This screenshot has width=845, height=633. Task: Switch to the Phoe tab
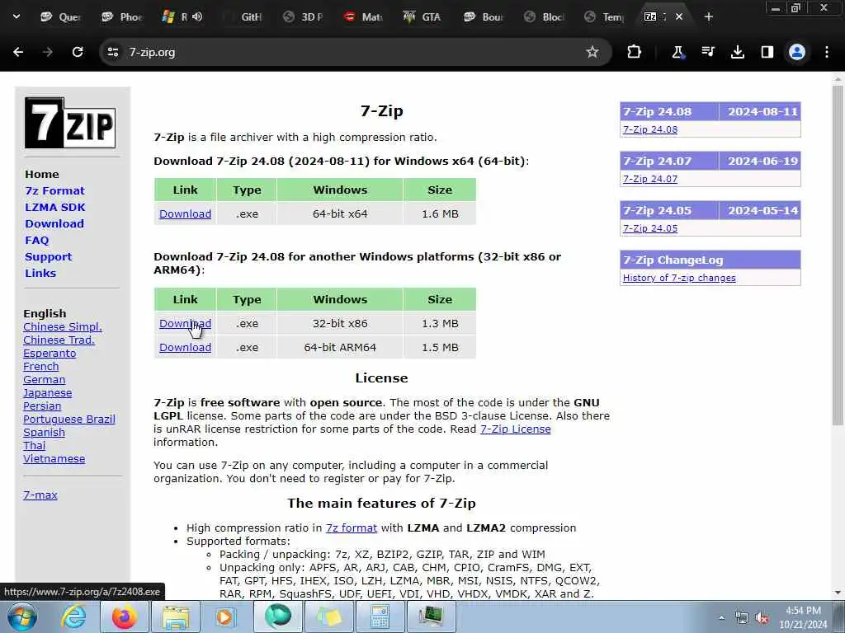pyautogui.click(x=122, y=17)
